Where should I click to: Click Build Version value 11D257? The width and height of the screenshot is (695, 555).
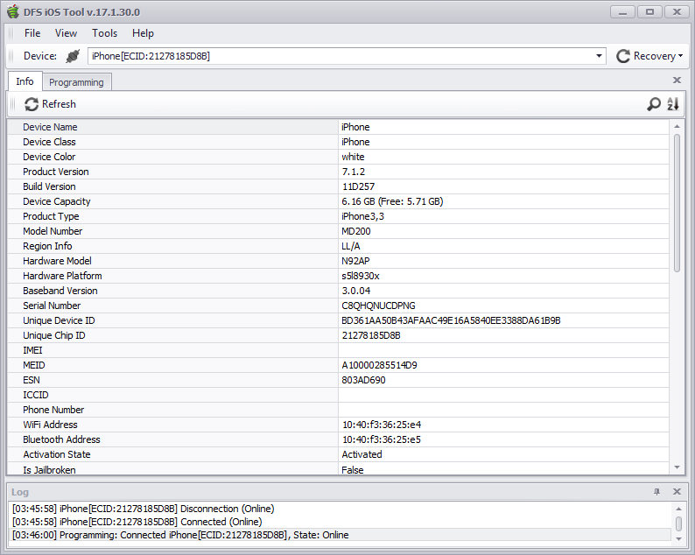(358, 186)
